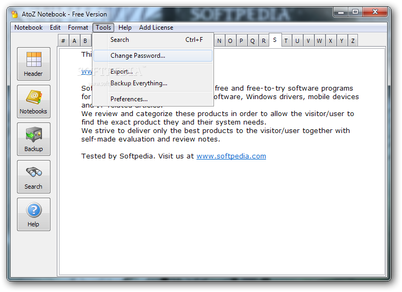Switch to the W letter tab
This screenshot has width=402, height=292.
click(x=320, y=41)
